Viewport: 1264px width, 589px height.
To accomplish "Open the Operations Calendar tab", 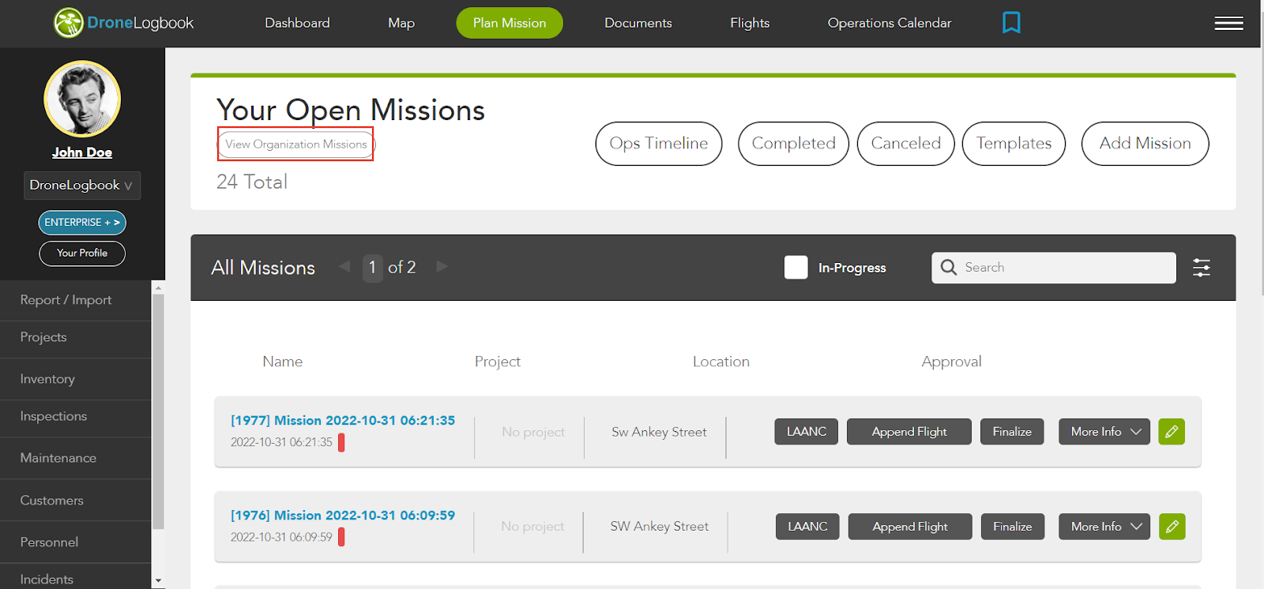I will [x=890, y=23].
